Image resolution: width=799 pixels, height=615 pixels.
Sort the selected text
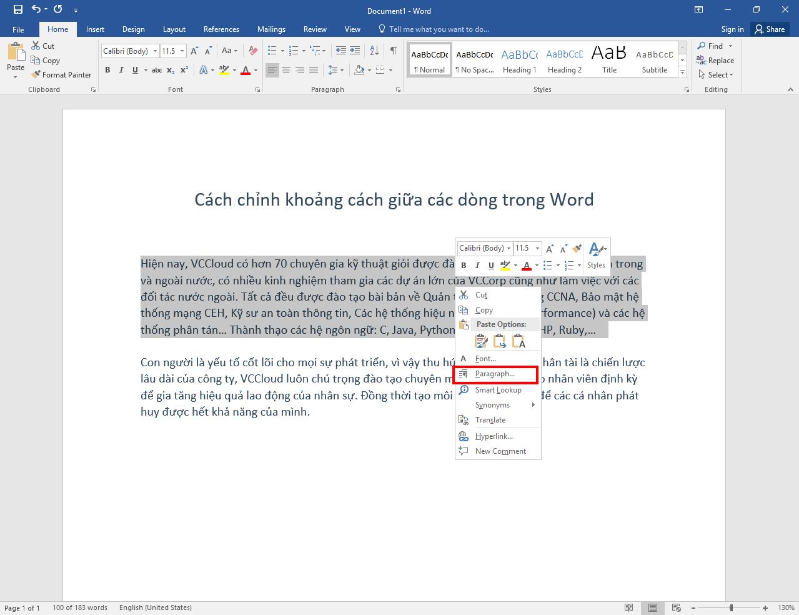click(374, 51)
